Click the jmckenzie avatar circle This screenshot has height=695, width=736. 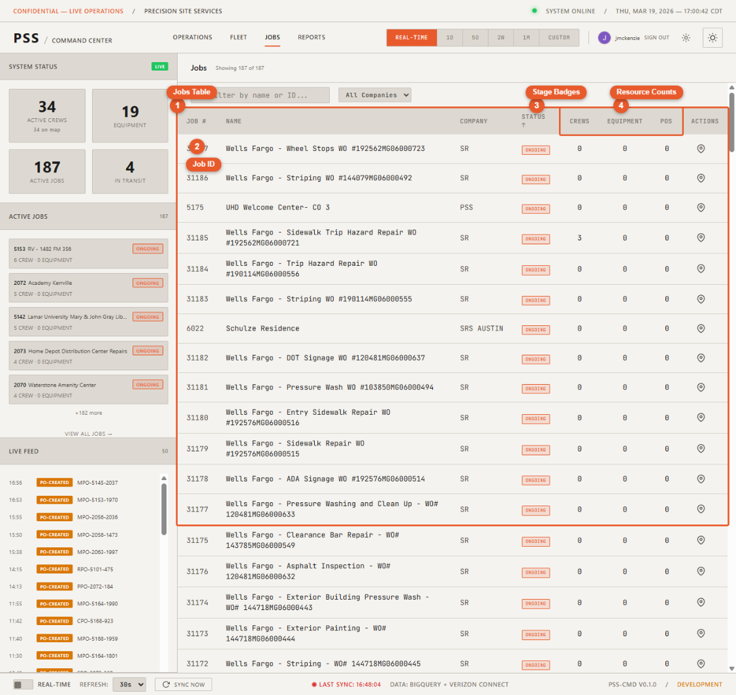604,37
